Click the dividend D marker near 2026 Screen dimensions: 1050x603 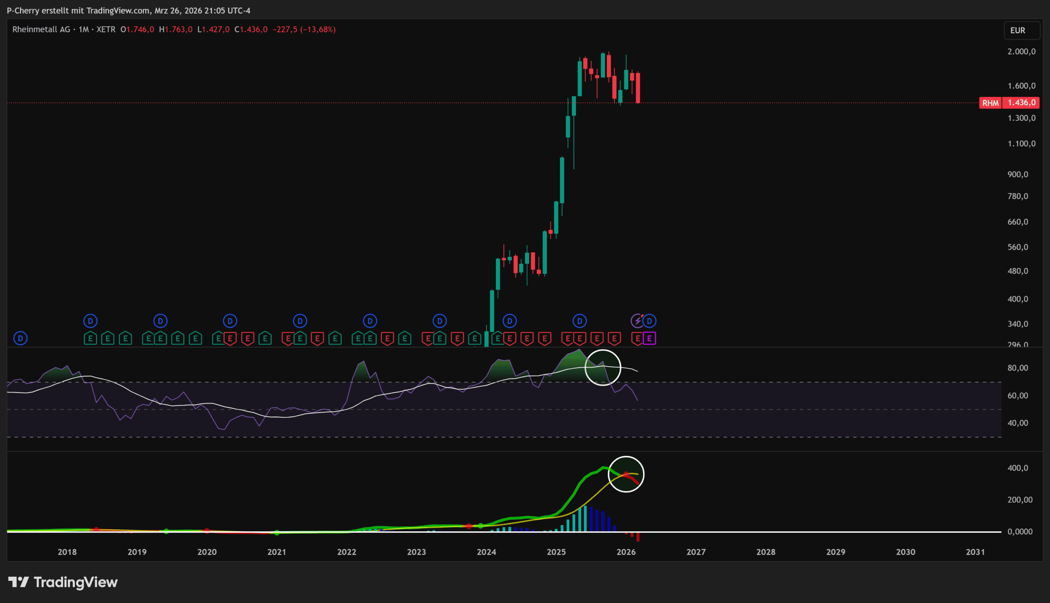pyautogui.click(x=650, y=321)
